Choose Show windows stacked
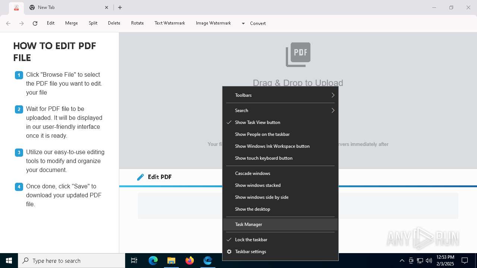 pos(280,185)
